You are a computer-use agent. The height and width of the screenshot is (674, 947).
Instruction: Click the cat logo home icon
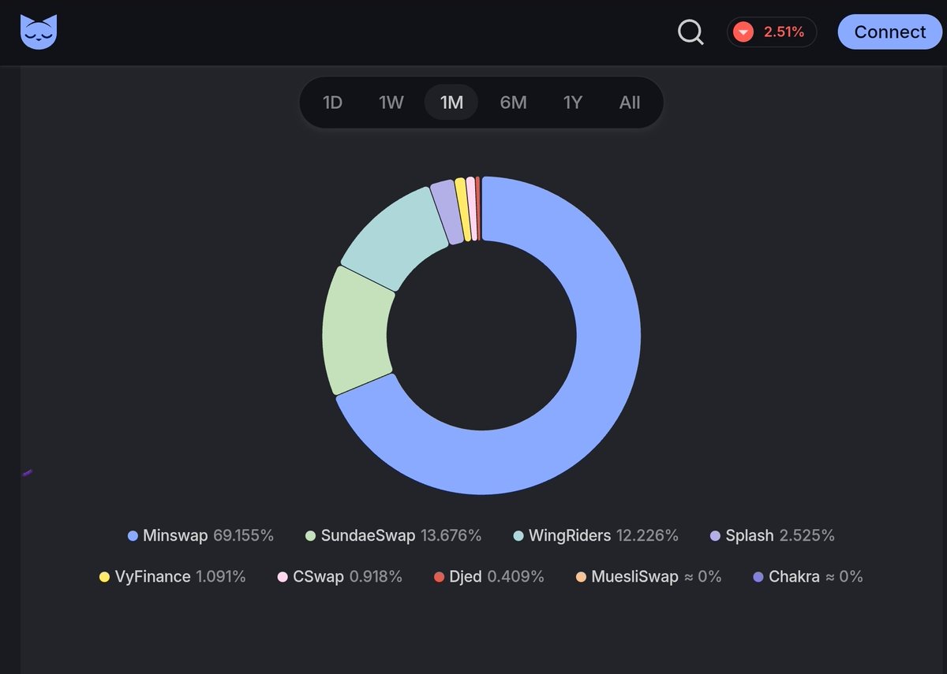pos(39,32)
